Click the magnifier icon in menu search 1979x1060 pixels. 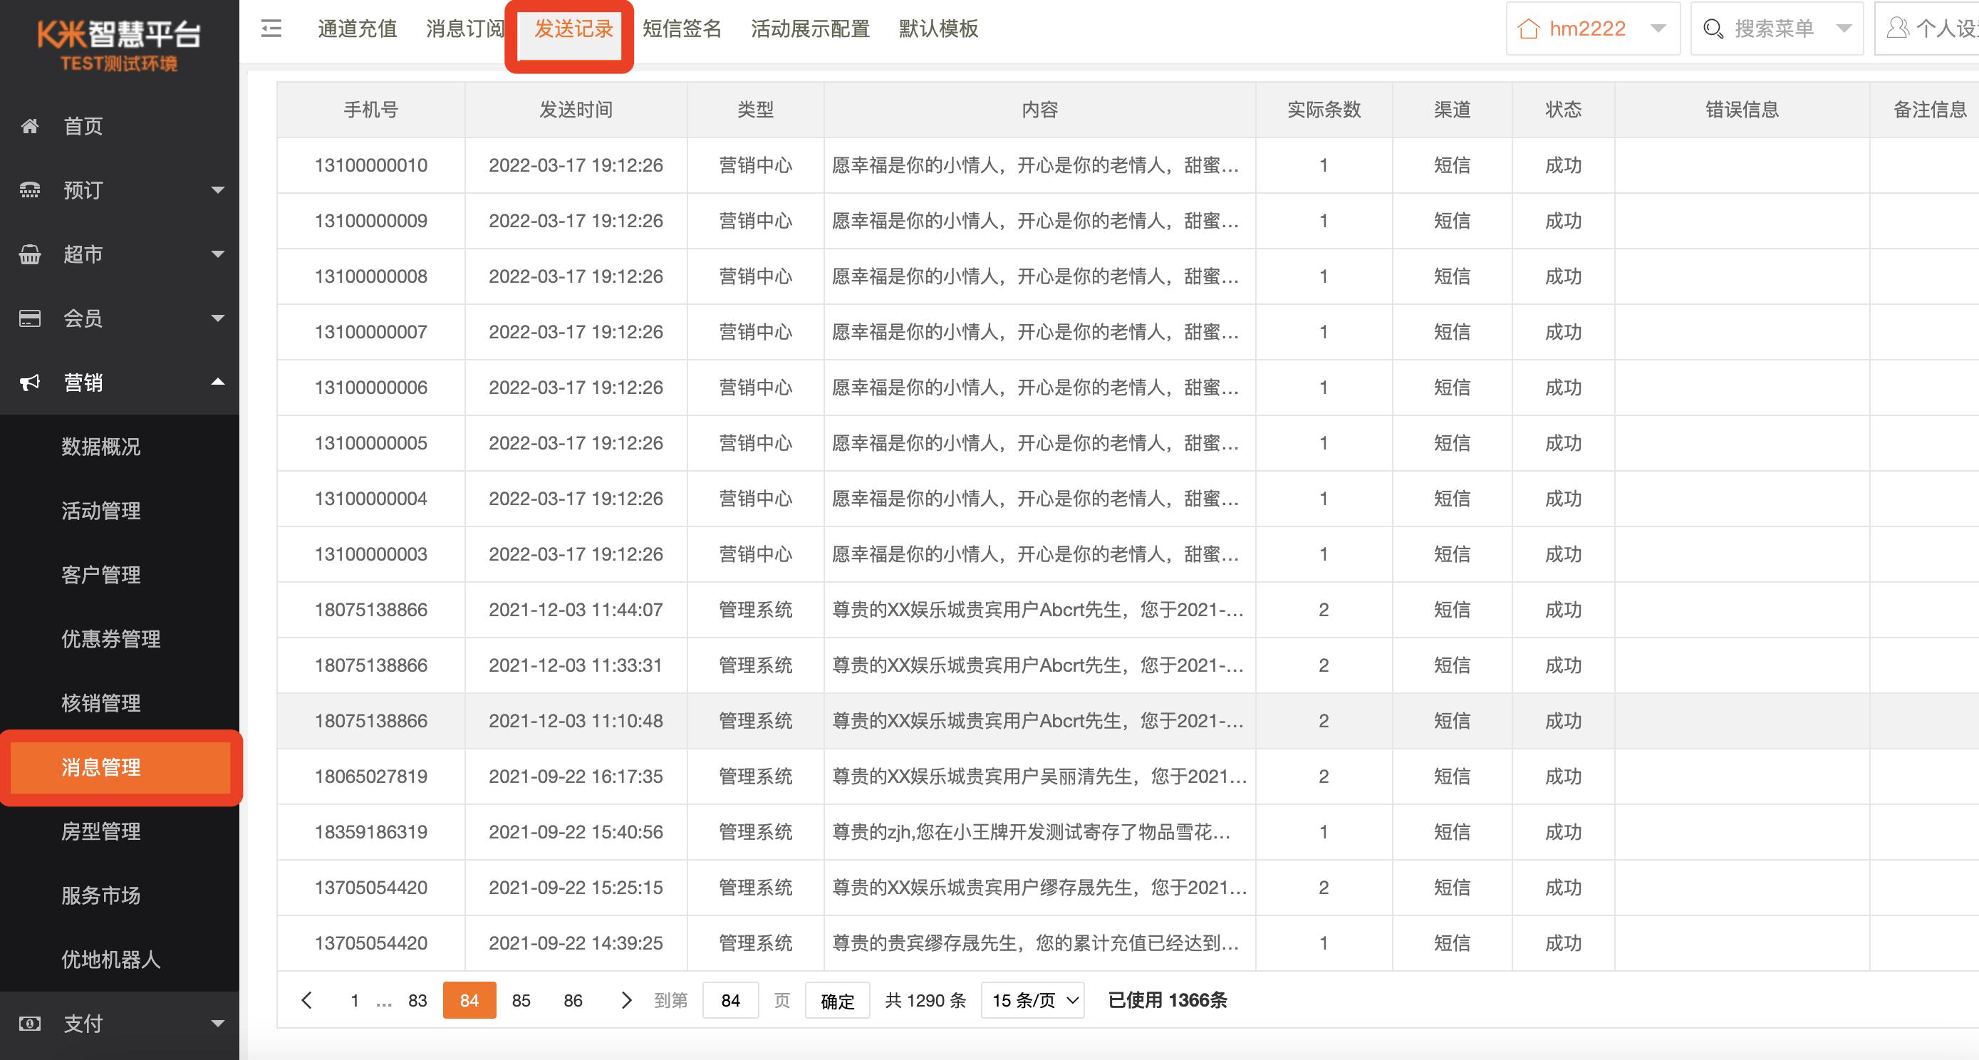click(1713, 29)
